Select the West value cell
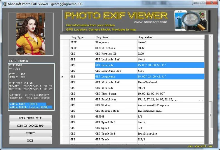Viewport: 220px width, 150px height. 171,71
